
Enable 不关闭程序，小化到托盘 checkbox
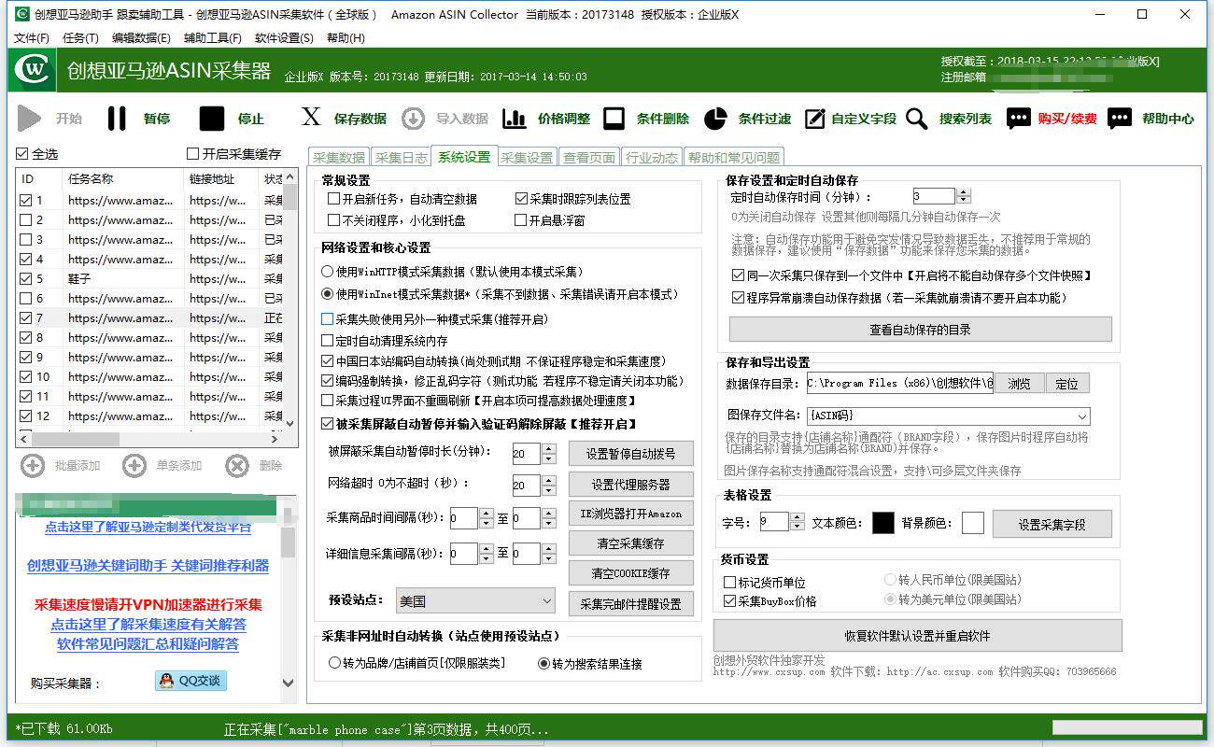[x=333, y=220]
